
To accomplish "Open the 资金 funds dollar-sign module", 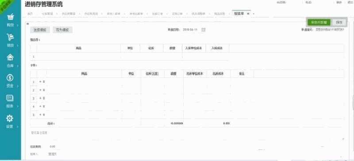I will click(x=10, y=81).
